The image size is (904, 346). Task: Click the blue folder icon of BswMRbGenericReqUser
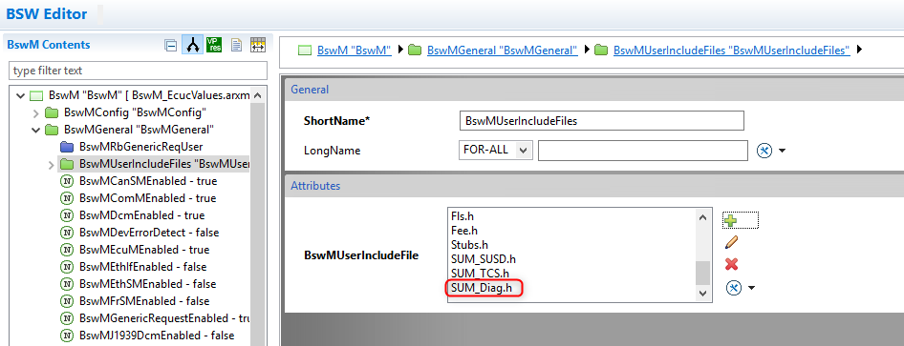(68, 147)
